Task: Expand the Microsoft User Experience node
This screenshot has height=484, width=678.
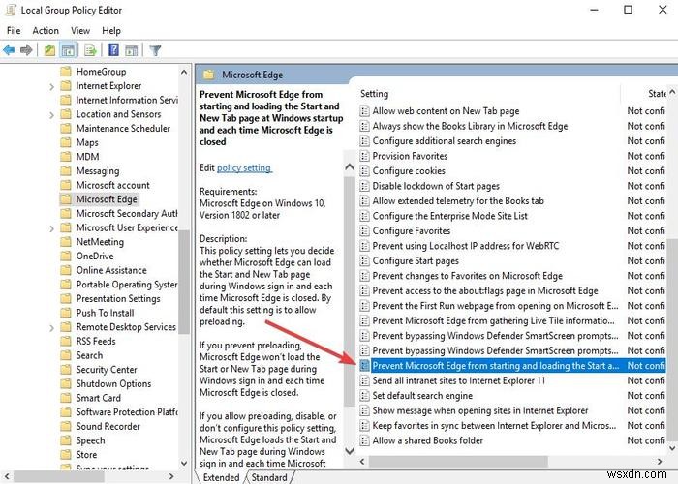Action: (x=51, y=228)
